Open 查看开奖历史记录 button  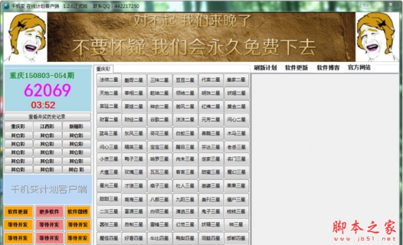coord(48,117)
